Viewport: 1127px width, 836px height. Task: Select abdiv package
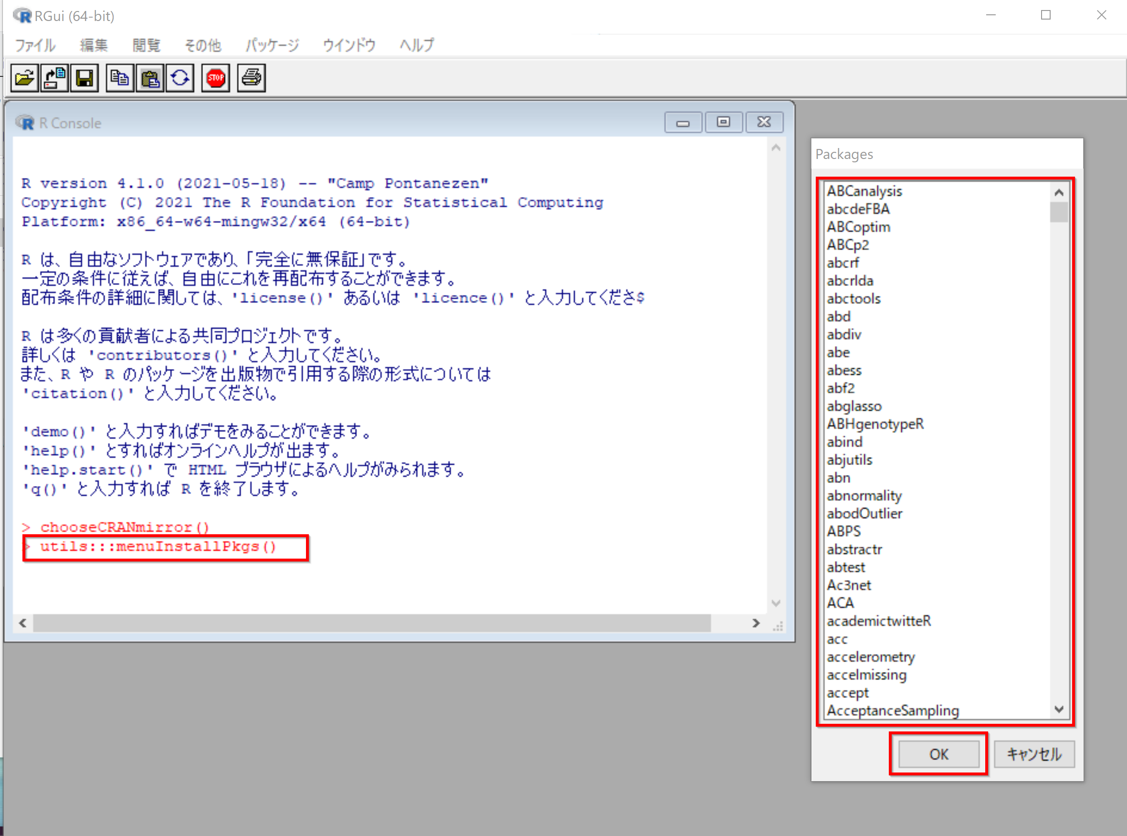point(937,335)
